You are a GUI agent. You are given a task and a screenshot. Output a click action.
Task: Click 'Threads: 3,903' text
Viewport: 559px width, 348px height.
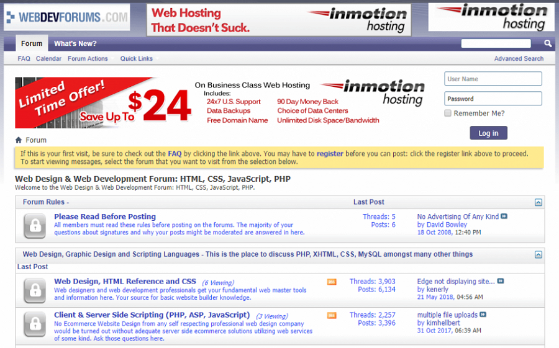(372, 282)
